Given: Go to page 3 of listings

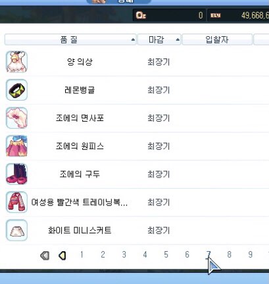Looking at the screenshot, I should click(x=124, y=254).
